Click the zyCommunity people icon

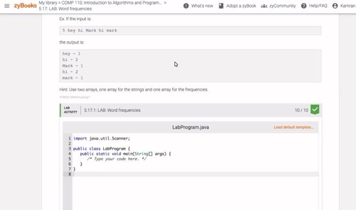coord(264,6)
